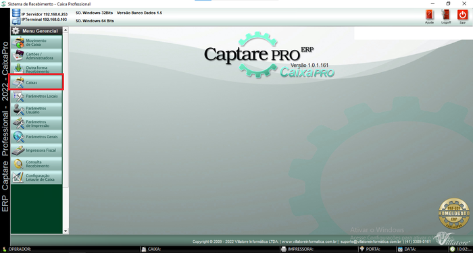Click the red Sair power icon
Viewport: 473px width, 253px height.
tap(462, 15)
